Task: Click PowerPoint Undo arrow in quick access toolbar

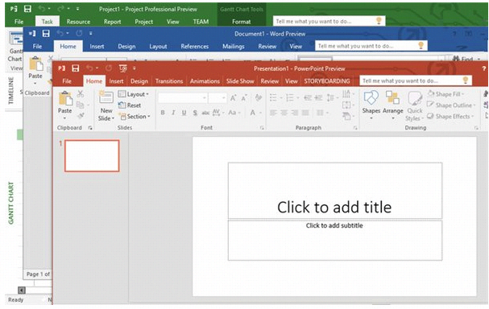Action: click(89, 68)
